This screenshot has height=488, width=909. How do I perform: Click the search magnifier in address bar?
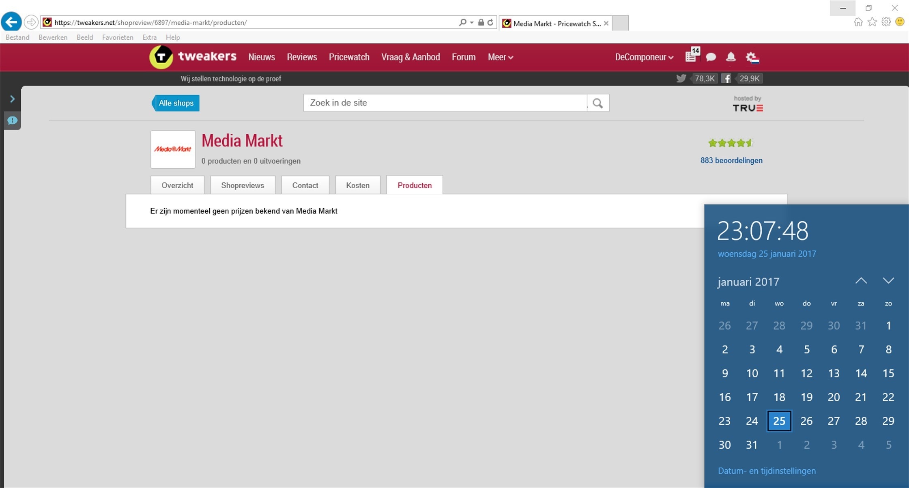tap(462, 22)
